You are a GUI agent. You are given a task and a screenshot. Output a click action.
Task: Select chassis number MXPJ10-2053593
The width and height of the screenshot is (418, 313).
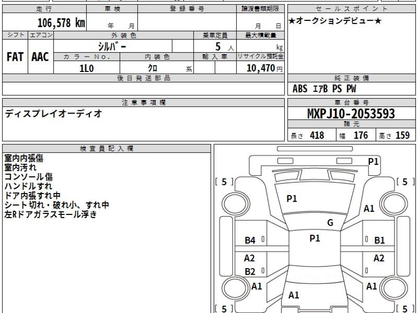click(351, 113)
